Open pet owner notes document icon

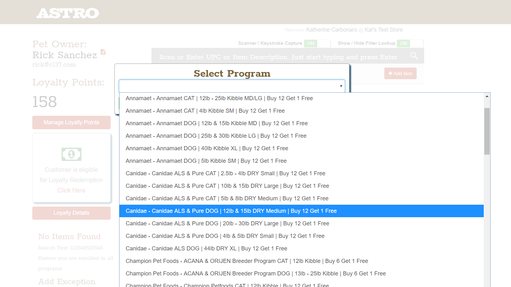[x=103, y=52]
